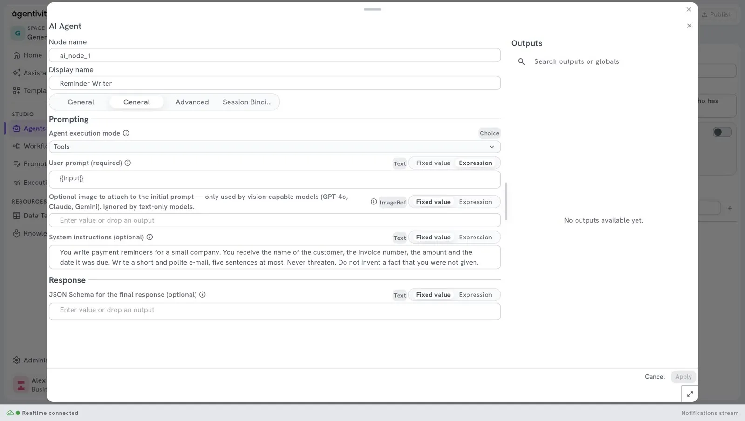This screenshot has width=745, height=421.
Task: Click the search magnifier in Outputs
Action: [x=521, y=61]
